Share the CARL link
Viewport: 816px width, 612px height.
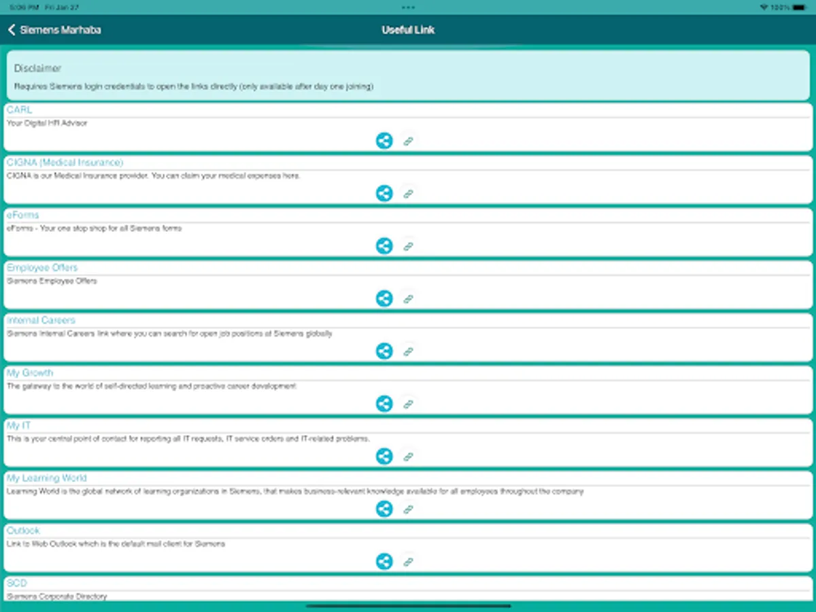click(384, 141)
